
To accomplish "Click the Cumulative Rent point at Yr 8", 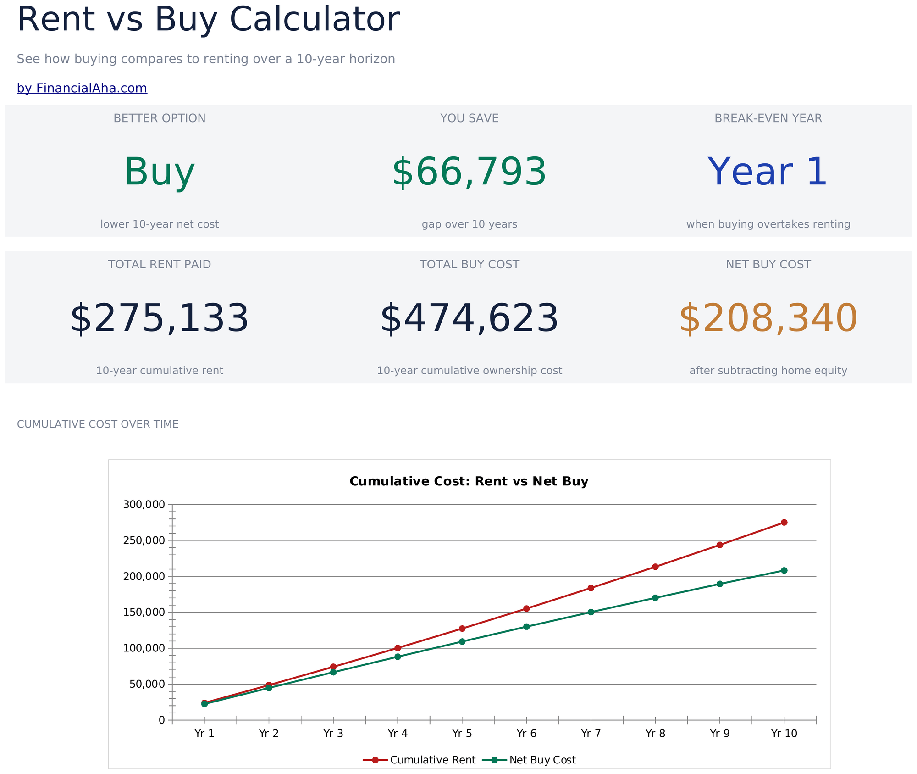I will click(655, 567).
